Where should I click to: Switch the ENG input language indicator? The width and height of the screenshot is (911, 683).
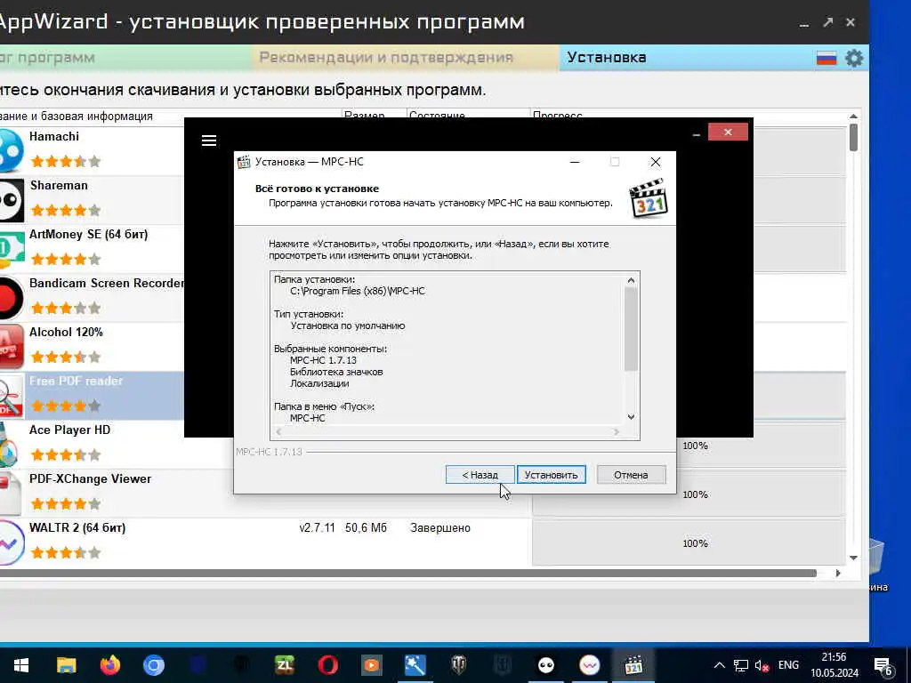tap(788, 665)
